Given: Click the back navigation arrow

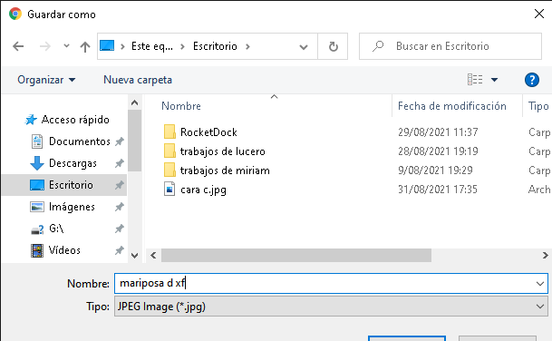Looking at the screenshot, I should click(18, 46).
